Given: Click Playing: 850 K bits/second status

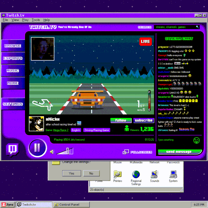Looking at the screenshot, I should (69, 140).
